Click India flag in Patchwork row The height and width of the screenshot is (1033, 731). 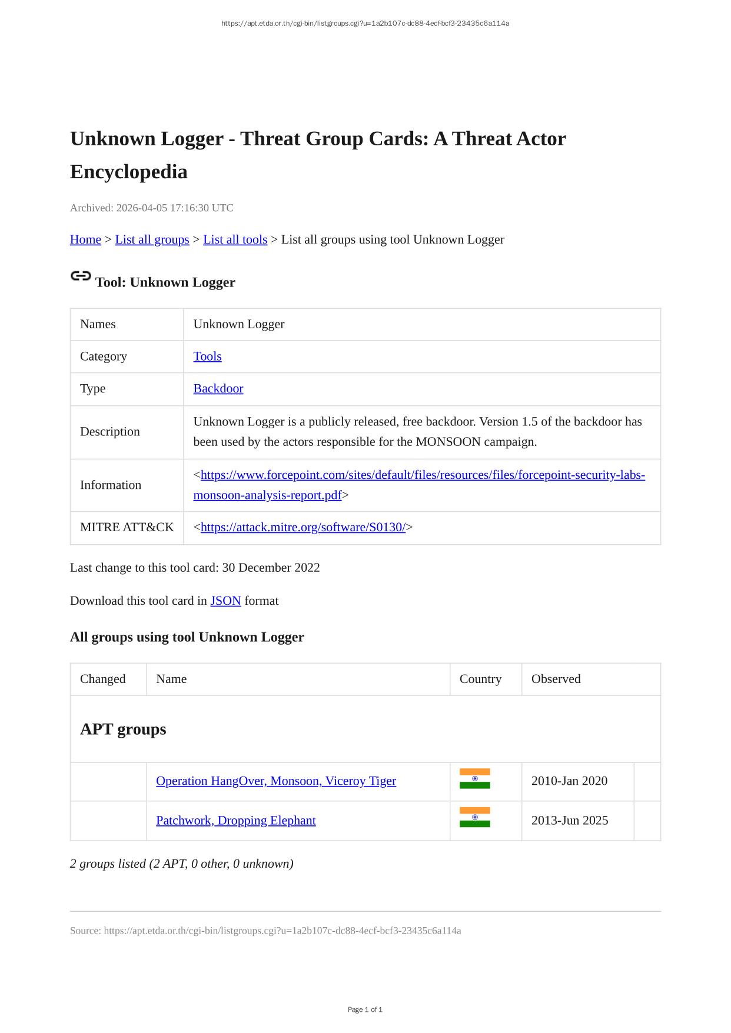474,818
